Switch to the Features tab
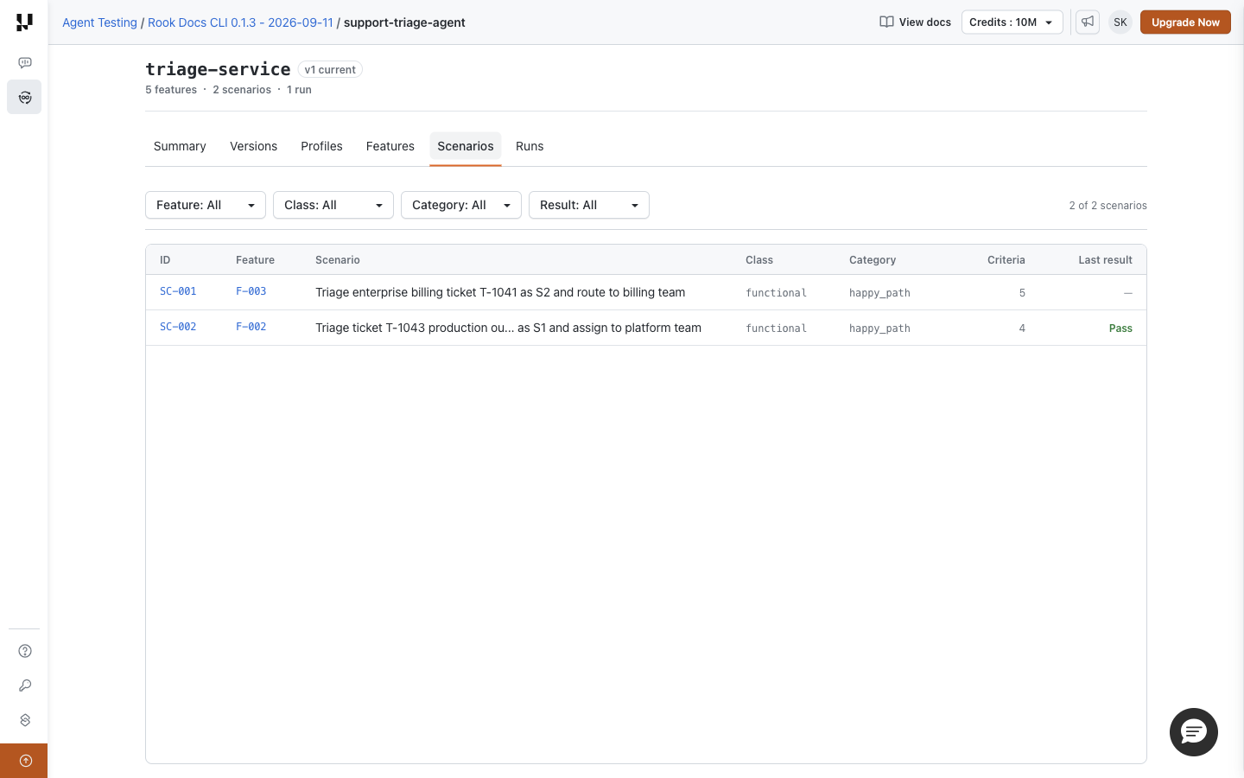 [390, 146]
